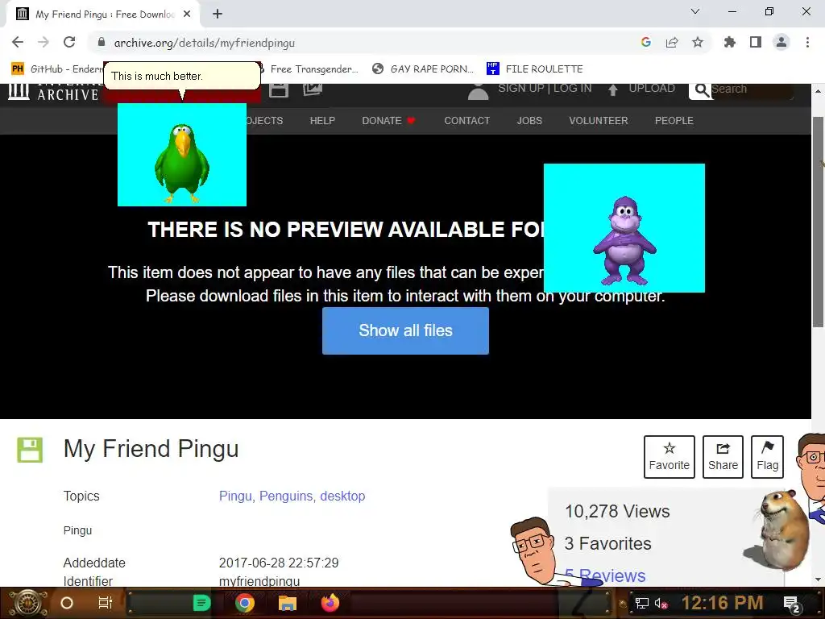Reload the page with the refresh icon
This screenshot has width=825, height=619.
pyautogui.click(x=69, y=42)
